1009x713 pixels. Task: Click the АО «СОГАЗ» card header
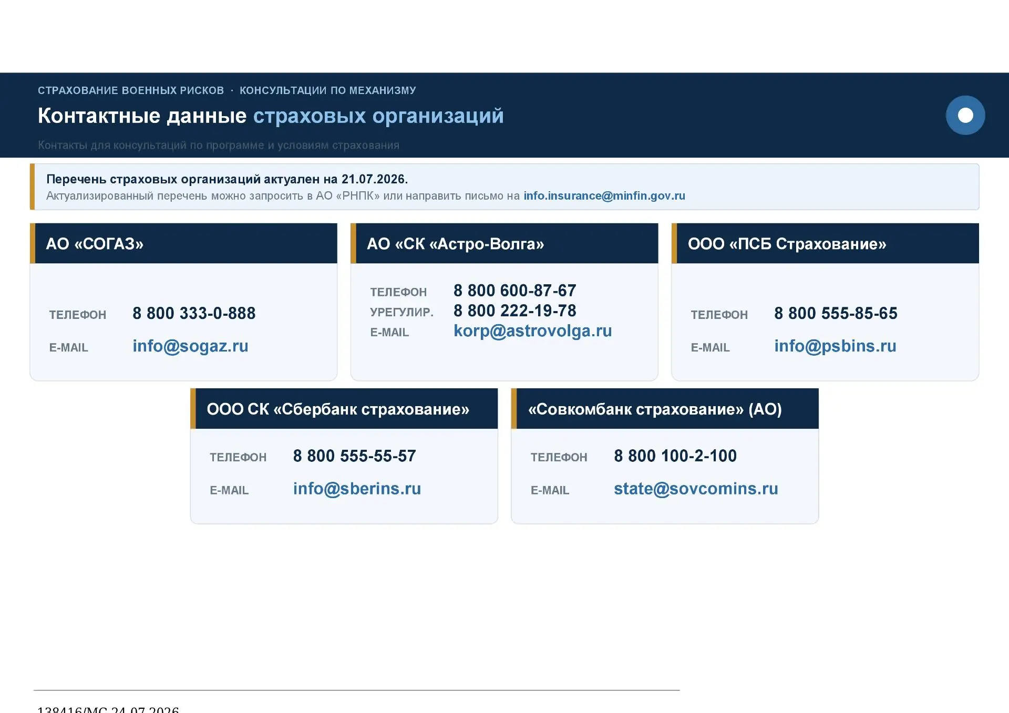183,243
